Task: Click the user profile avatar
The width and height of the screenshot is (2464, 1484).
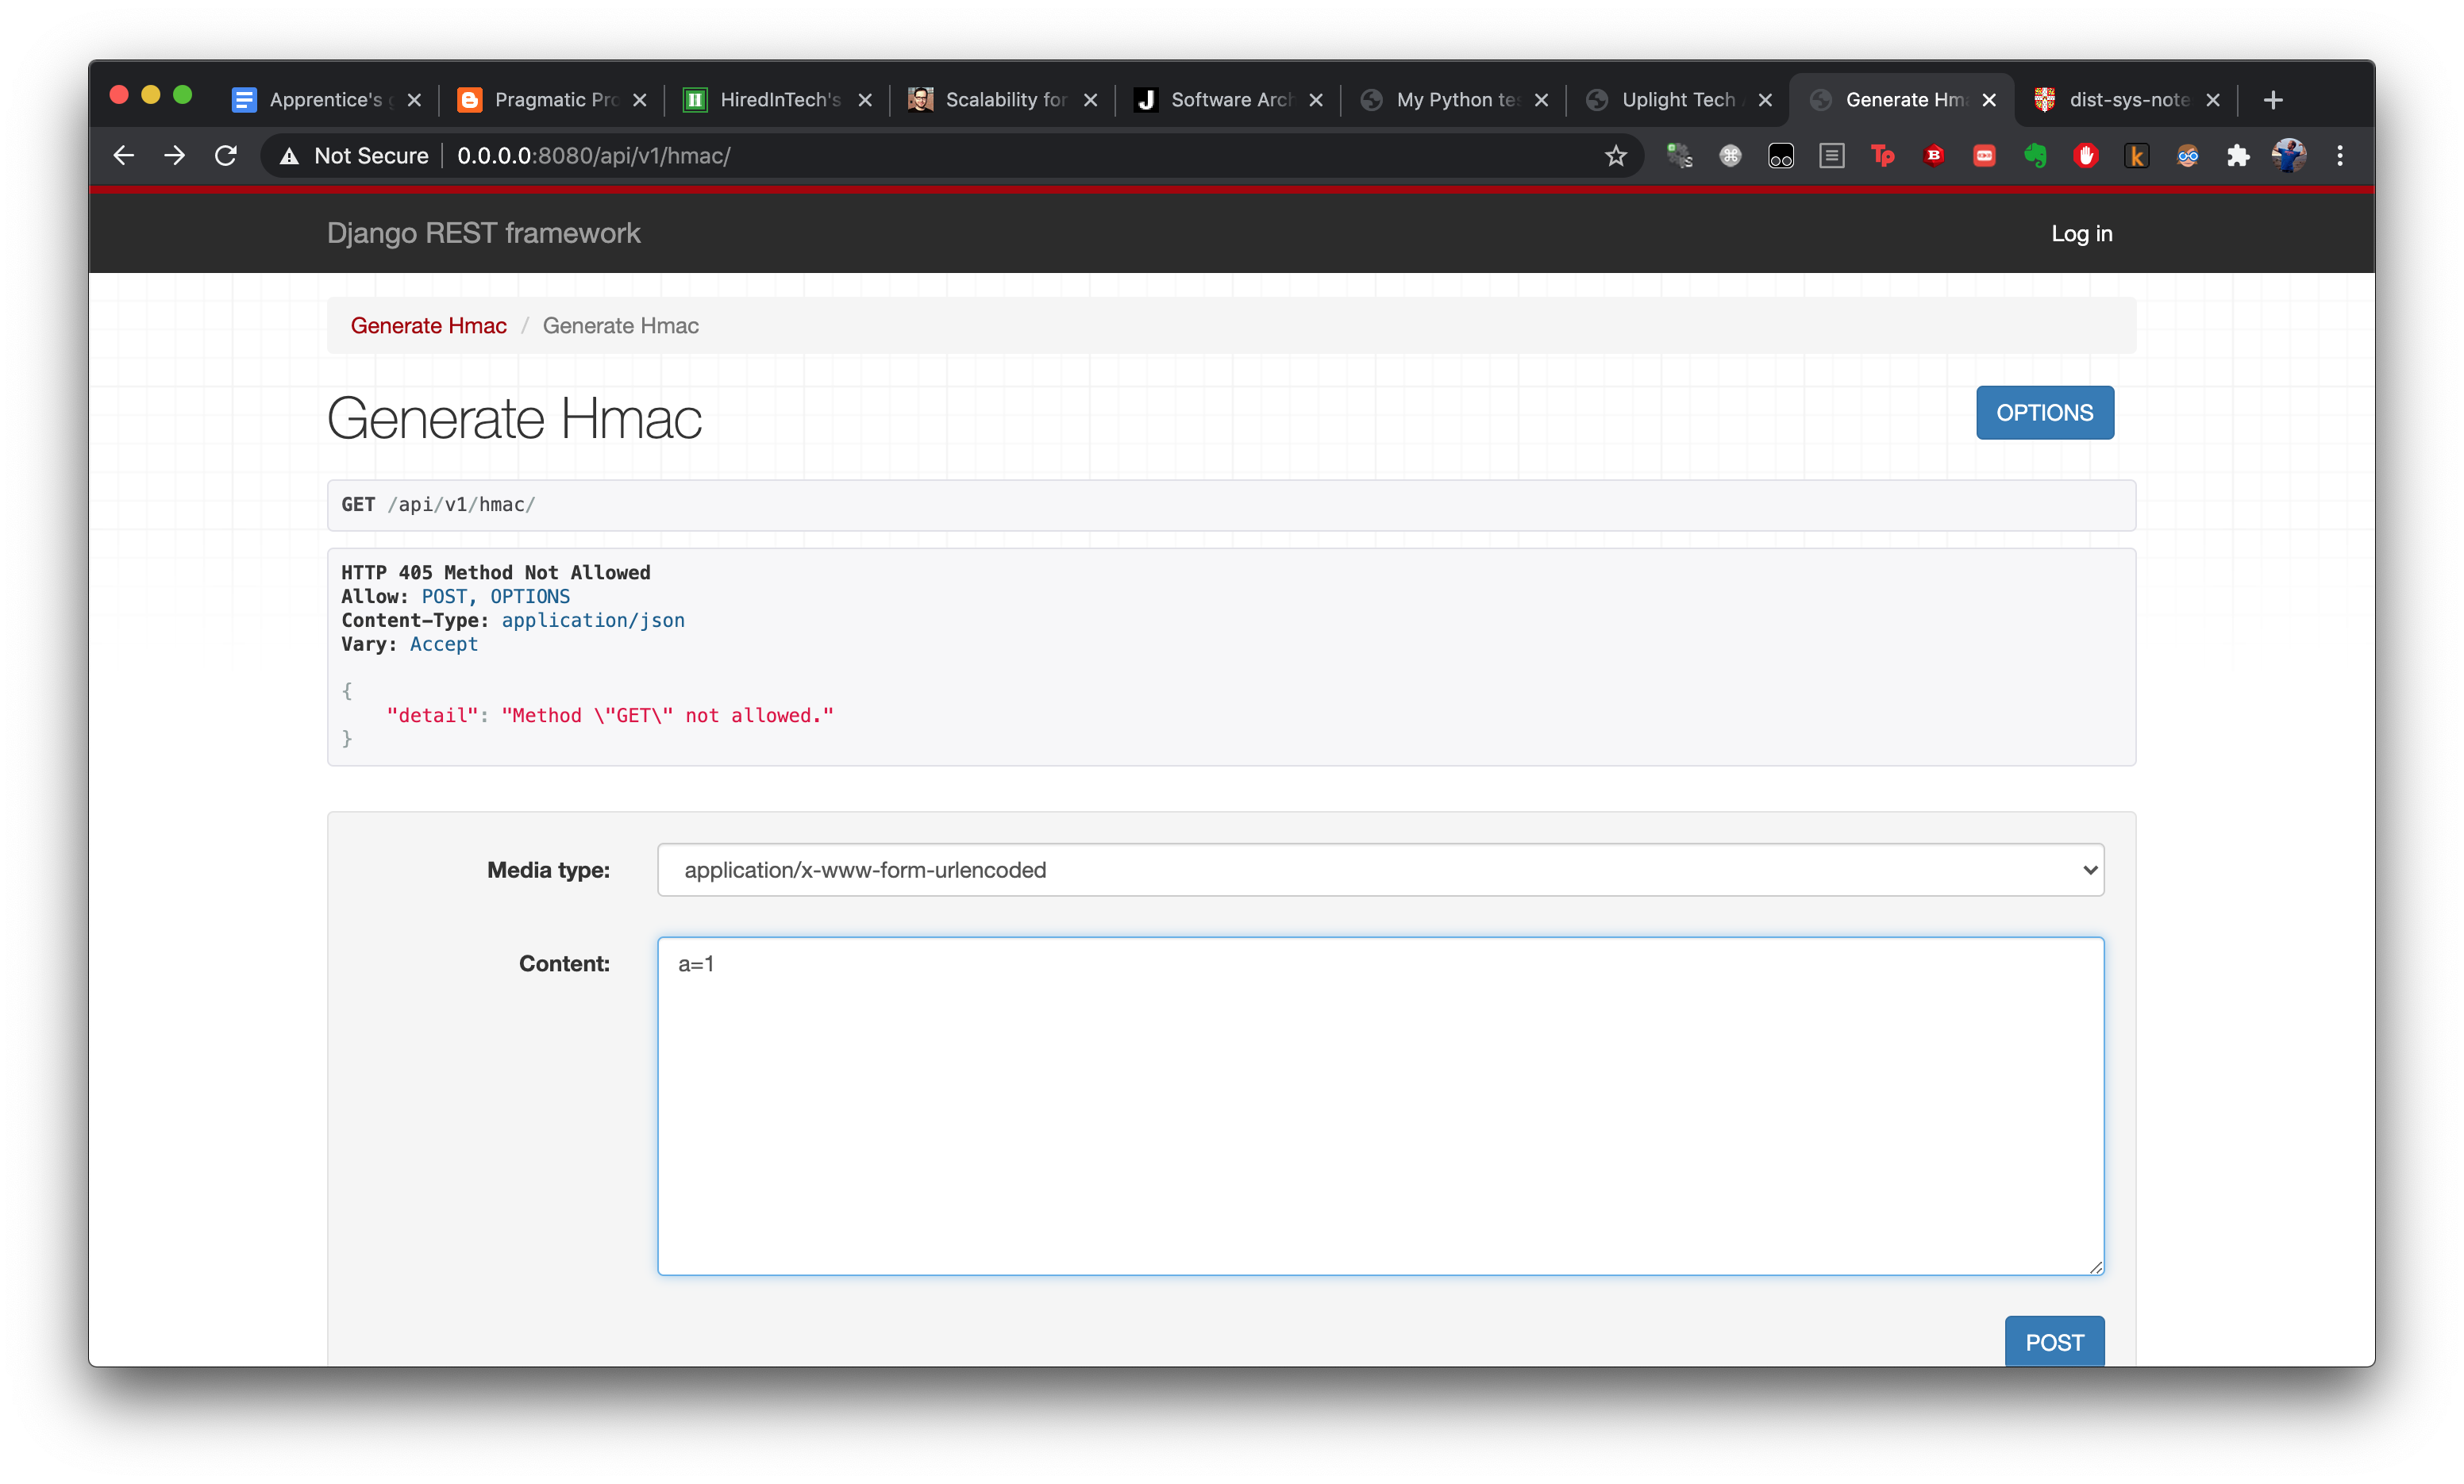Action: (x=2289, y=156)
